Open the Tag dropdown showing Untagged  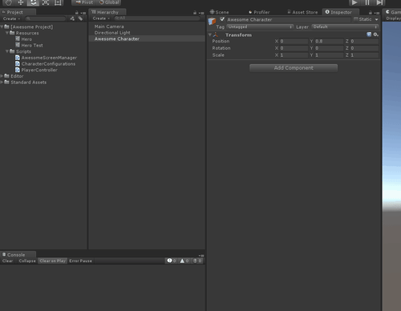click(260, 26)
